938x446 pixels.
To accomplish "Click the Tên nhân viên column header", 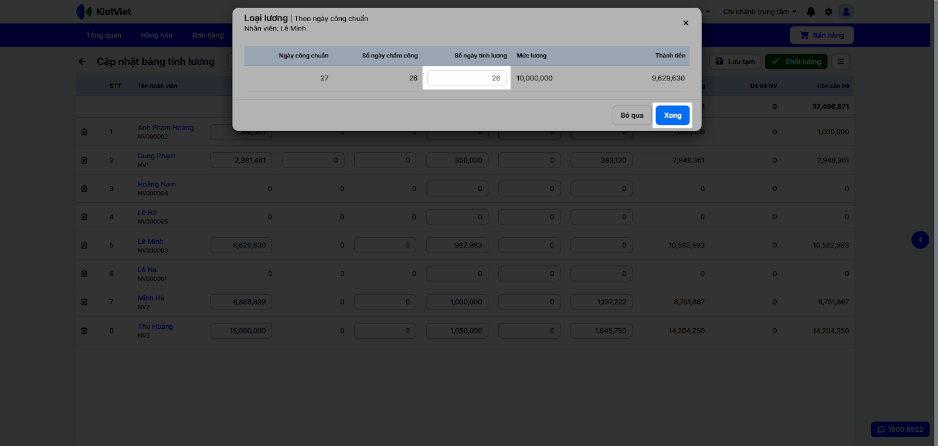I will pos(158,86).
